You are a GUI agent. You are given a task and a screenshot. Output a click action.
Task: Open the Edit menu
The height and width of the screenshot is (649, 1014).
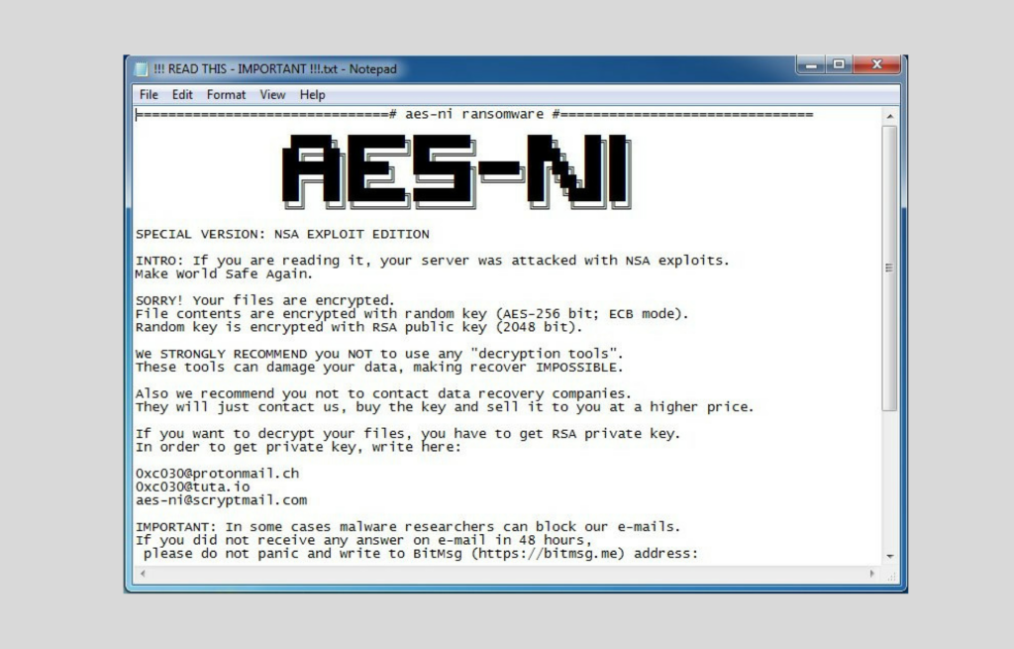pyautogui.click(x=182, y=95)
